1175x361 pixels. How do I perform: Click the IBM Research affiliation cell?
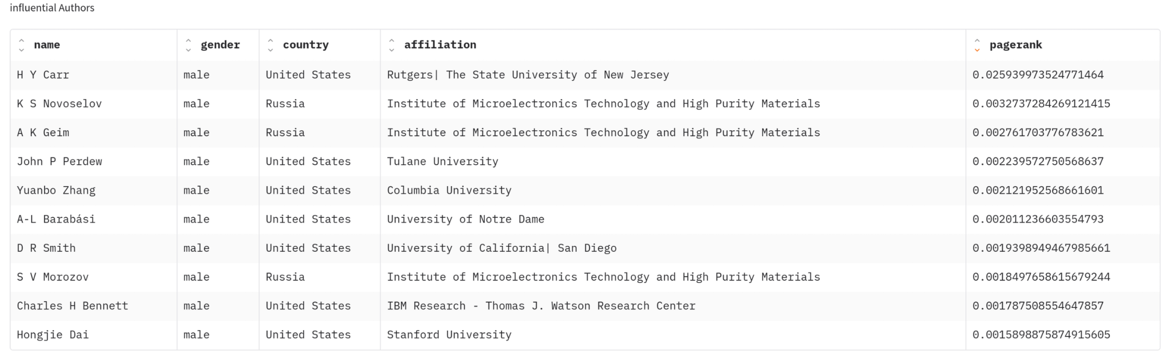(x=541, y=306)
